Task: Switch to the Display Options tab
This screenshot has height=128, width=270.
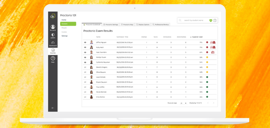Action: click(143, 25)
